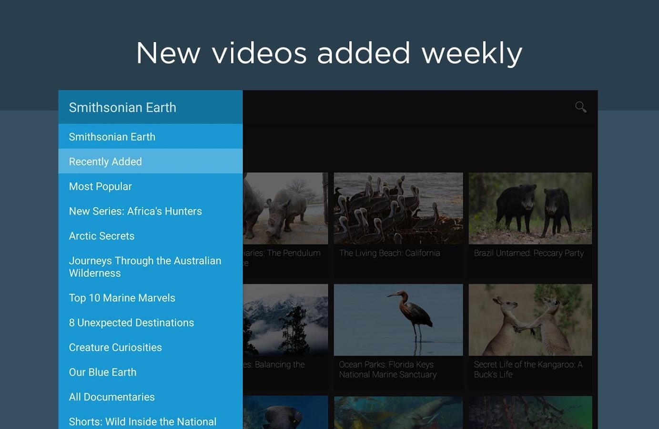Open Arctic Secrets category
Screen dimensions: 659x429
pos(101,236)
